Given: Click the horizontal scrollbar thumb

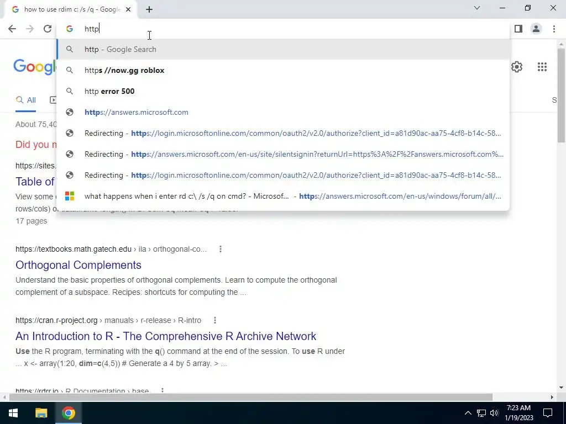Looking at the screenshot, I should point(251,397).
